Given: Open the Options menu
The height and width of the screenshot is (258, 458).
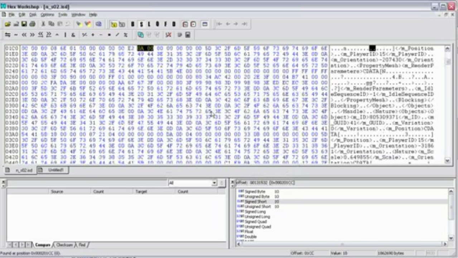Looking at the screenshot, I should (47, 15).
